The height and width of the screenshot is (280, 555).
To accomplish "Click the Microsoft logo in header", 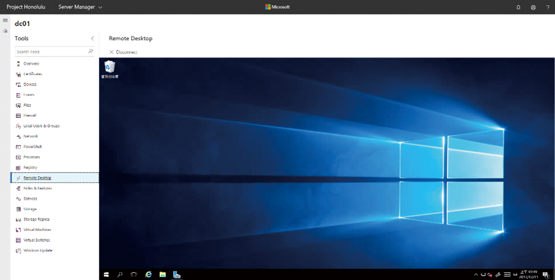I will 277,7.
